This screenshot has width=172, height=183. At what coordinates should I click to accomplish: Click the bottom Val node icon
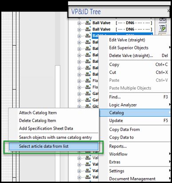[x=88, y=177]
